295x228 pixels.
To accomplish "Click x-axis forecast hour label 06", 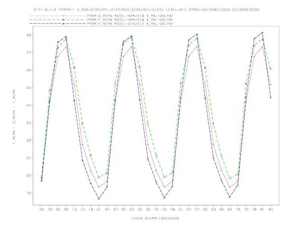I will click(x=58, y=209).
